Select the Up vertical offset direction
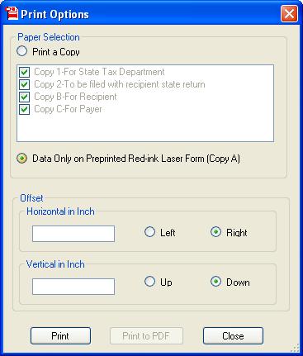Image resolution: width=303 pixels, height=356 pixels. [149, 282]
